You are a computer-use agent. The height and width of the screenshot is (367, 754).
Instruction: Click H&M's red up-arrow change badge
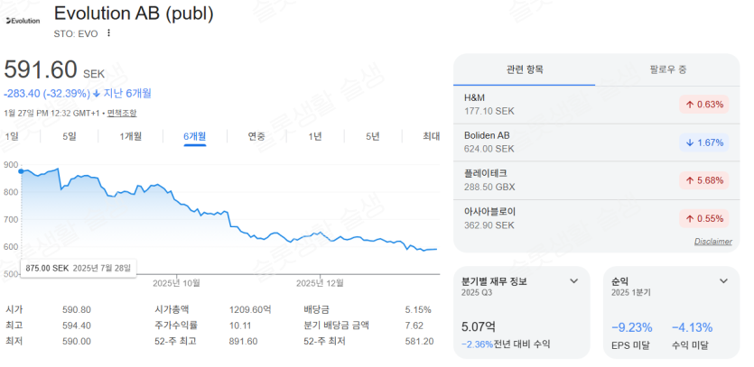click(x=703, y=105)
